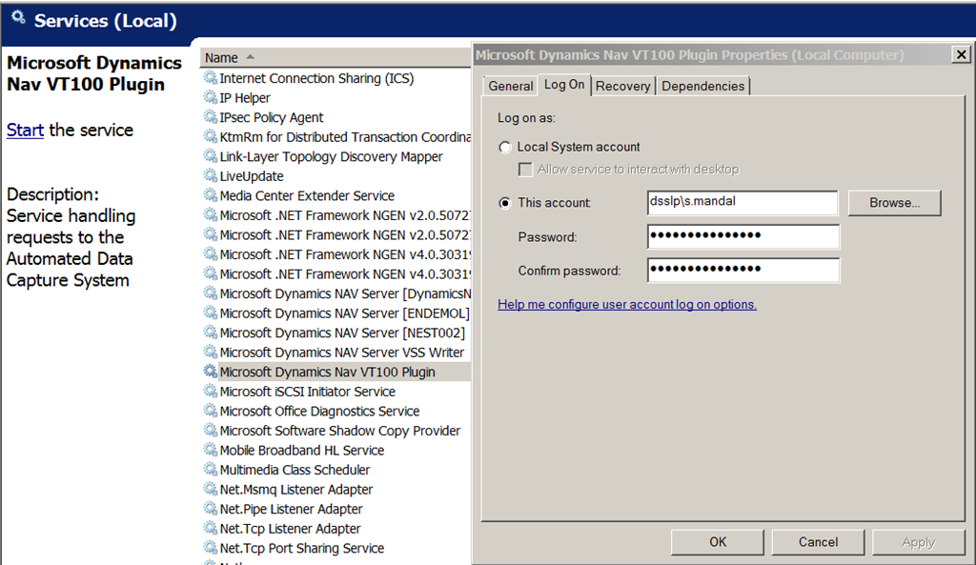Click the NAV Server [DynamicsN service icon
Viewport: 976px width, 565px height.
tap(211, 293)
